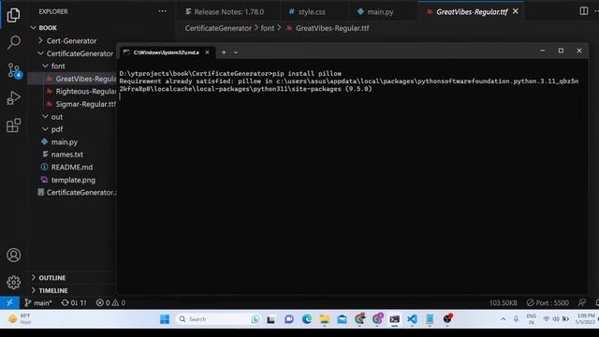
Task: Open Source Control view with 4 badge
Action: click(x=14, y=71)
